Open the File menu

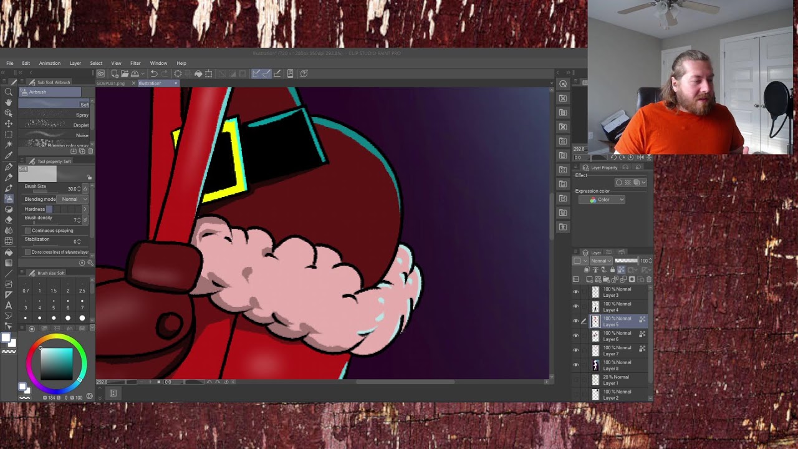(x=10, y=63)
